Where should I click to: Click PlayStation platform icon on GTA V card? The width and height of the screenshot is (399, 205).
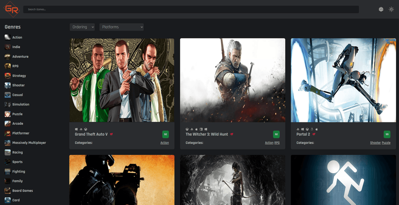click(x=81, y=129)
